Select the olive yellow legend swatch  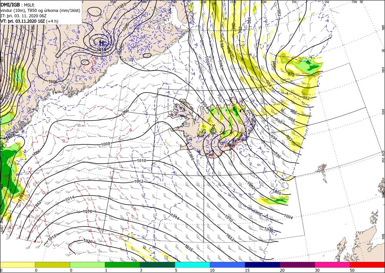pyautogui.click(x=52, y=265)
